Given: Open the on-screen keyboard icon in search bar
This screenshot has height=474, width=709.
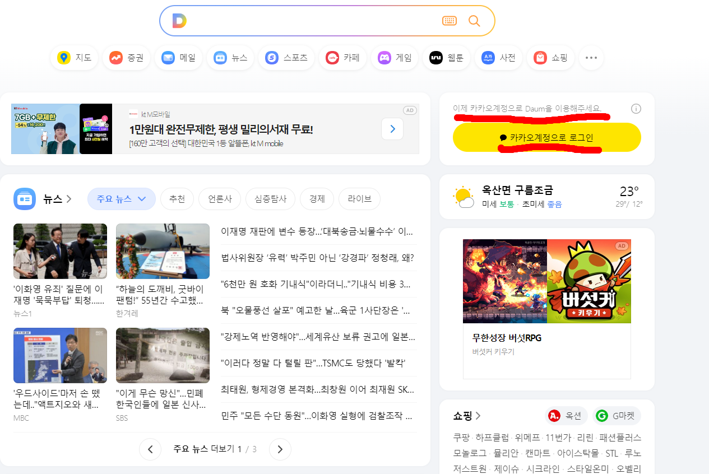Looking at the screenshot, I should (449, 20).
